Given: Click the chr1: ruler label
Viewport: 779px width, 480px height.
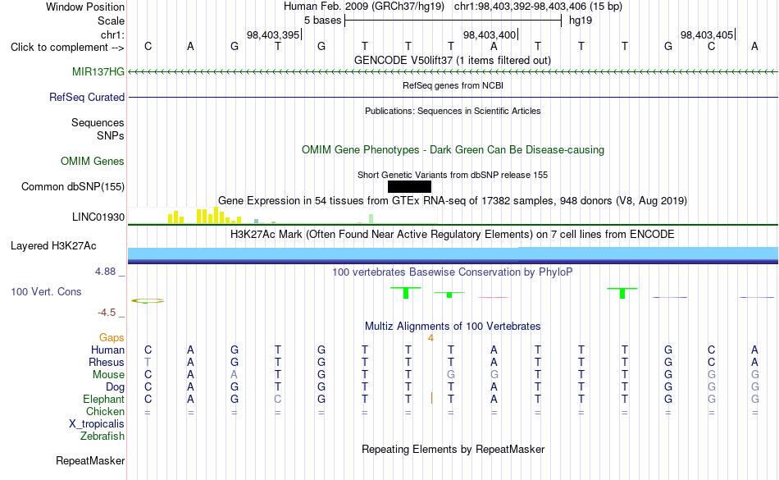Looking at the screenshot, I should coord(112,34).
